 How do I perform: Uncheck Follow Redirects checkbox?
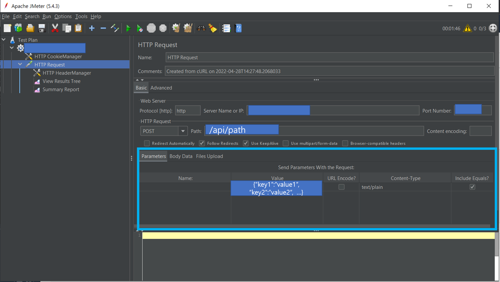tap(202, 143)
